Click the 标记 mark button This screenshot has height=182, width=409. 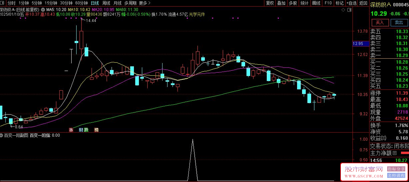click(339, 3)
